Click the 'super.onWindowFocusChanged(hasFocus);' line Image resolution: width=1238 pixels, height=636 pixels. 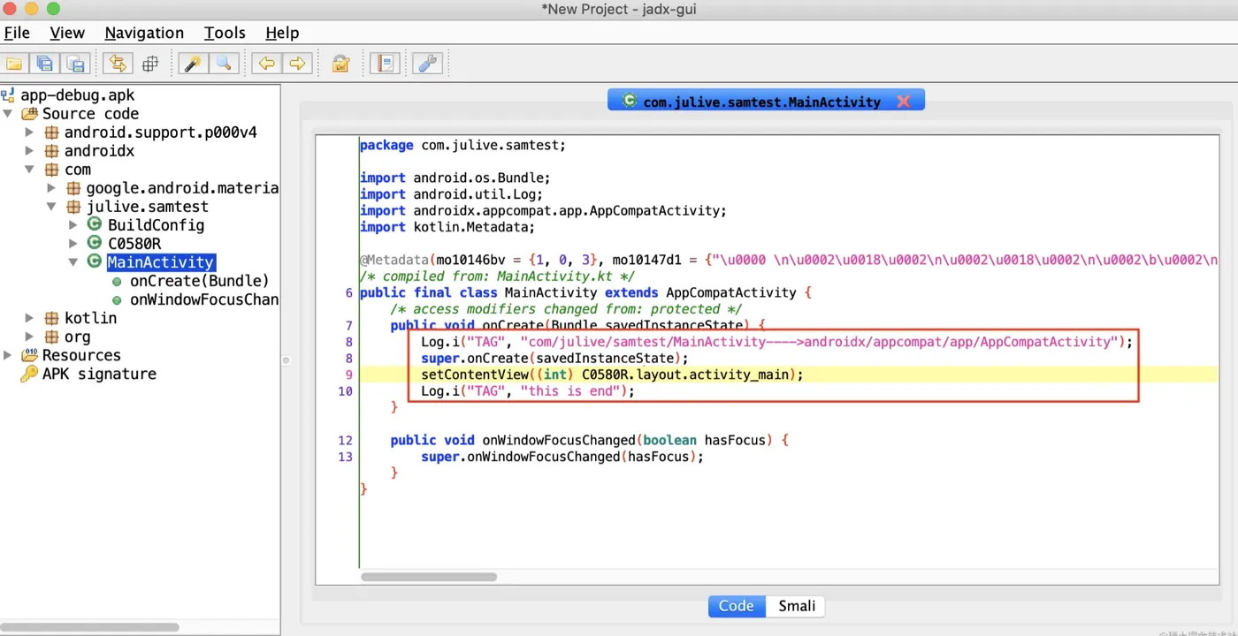coord(562,457)
